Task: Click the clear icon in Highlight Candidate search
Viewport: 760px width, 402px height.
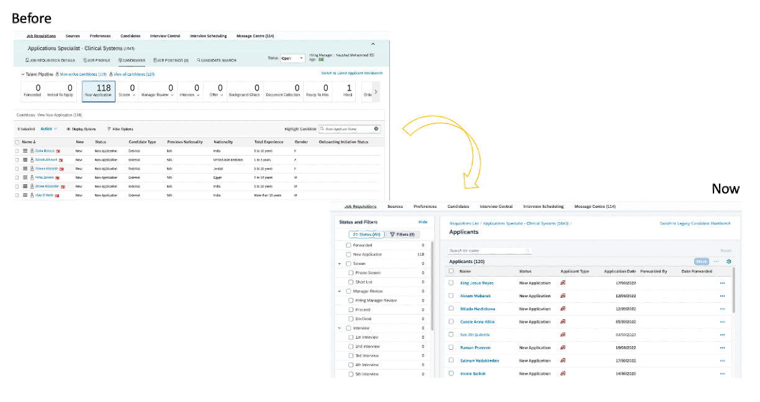Action: tap(378, 128)
